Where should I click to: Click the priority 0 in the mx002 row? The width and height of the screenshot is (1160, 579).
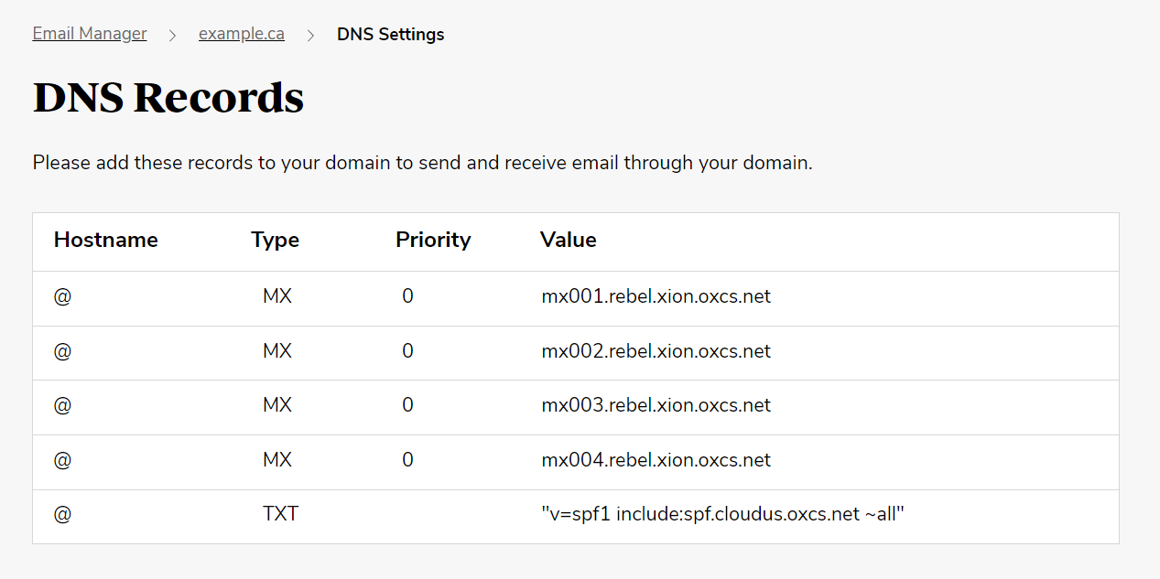tap(407, 351)
